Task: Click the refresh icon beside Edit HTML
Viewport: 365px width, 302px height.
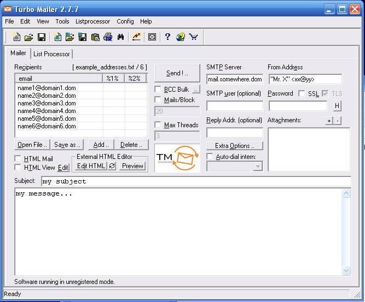Action: tap(112, 166)
